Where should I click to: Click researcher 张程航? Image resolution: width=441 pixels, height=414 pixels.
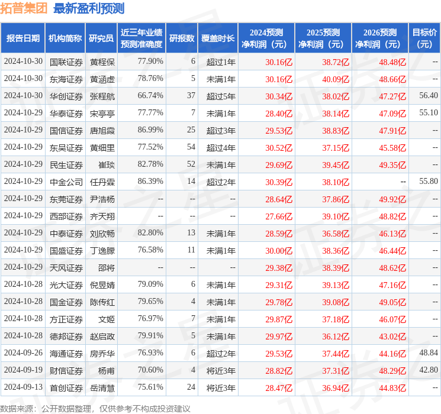coord(102,96)
